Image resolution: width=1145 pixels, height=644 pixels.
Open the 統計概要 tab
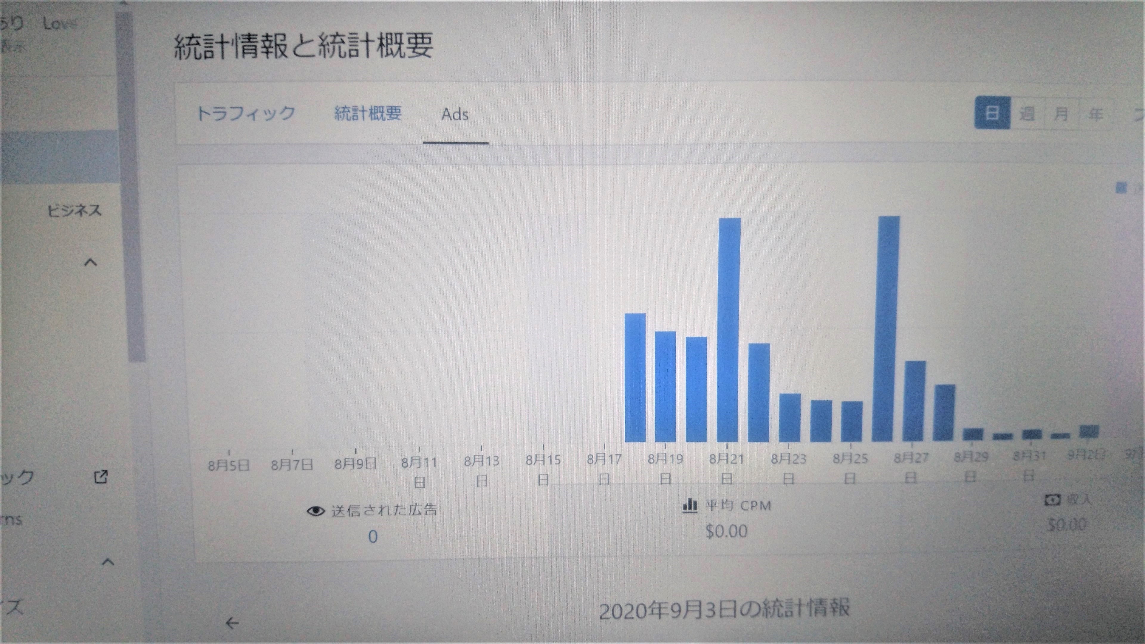(368, 113)
